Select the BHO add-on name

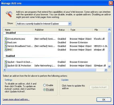[x=10, y=50]
